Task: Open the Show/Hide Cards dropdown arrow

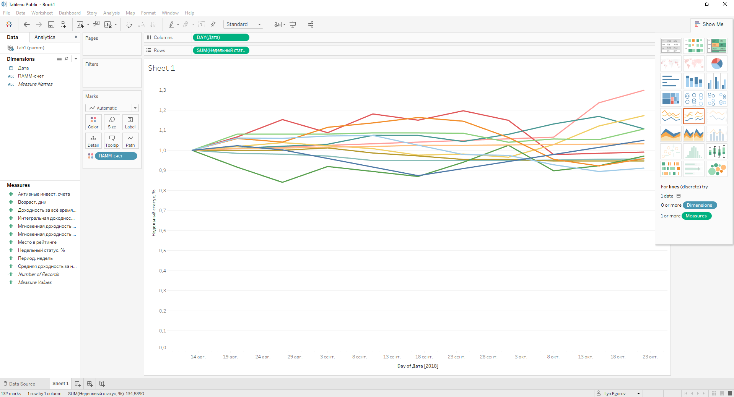Action: point(284,25)
